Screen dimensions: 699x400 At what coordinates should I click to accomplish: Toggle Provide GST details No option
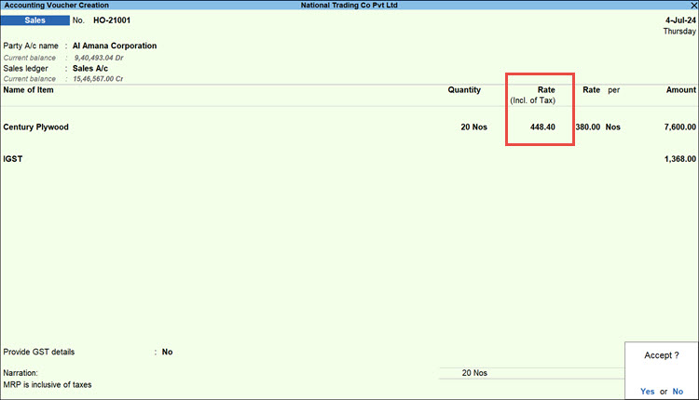167,352
